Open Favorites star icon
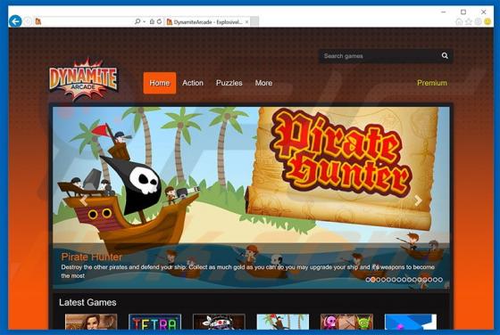This screenshot has height=335, width=500. point(469,21)
